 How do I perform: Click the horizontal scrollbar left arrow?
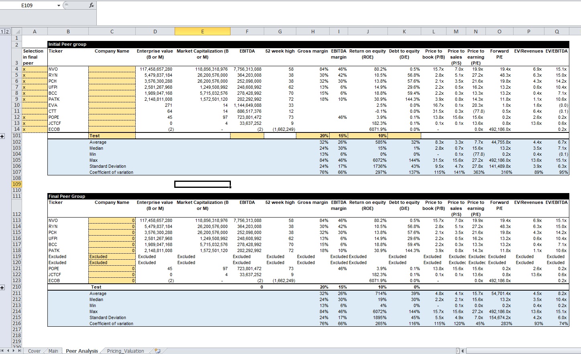click(x=462, y=351)
